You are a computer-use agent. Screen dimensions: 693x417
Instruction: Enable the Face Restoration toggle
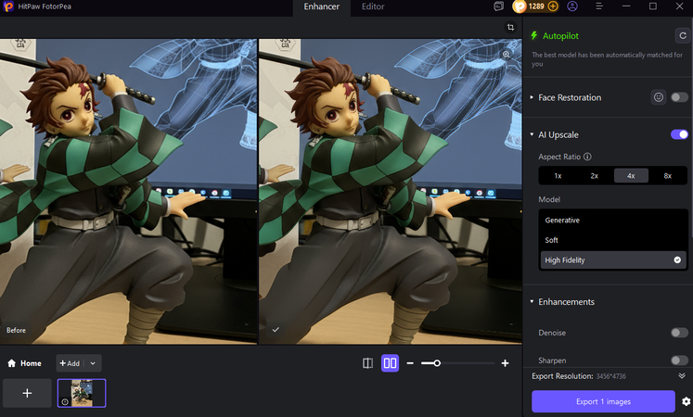[679, 97]
